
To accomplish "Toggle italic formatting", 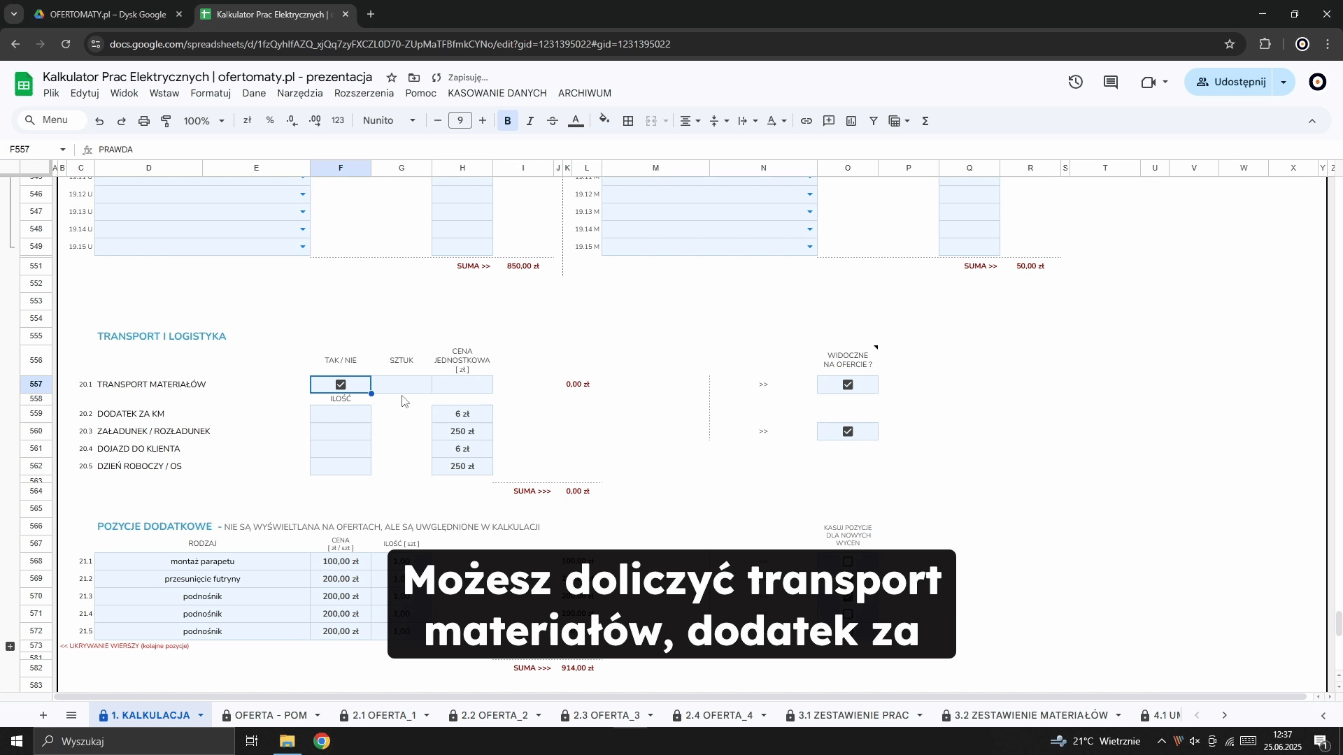I will coord(530,121).
